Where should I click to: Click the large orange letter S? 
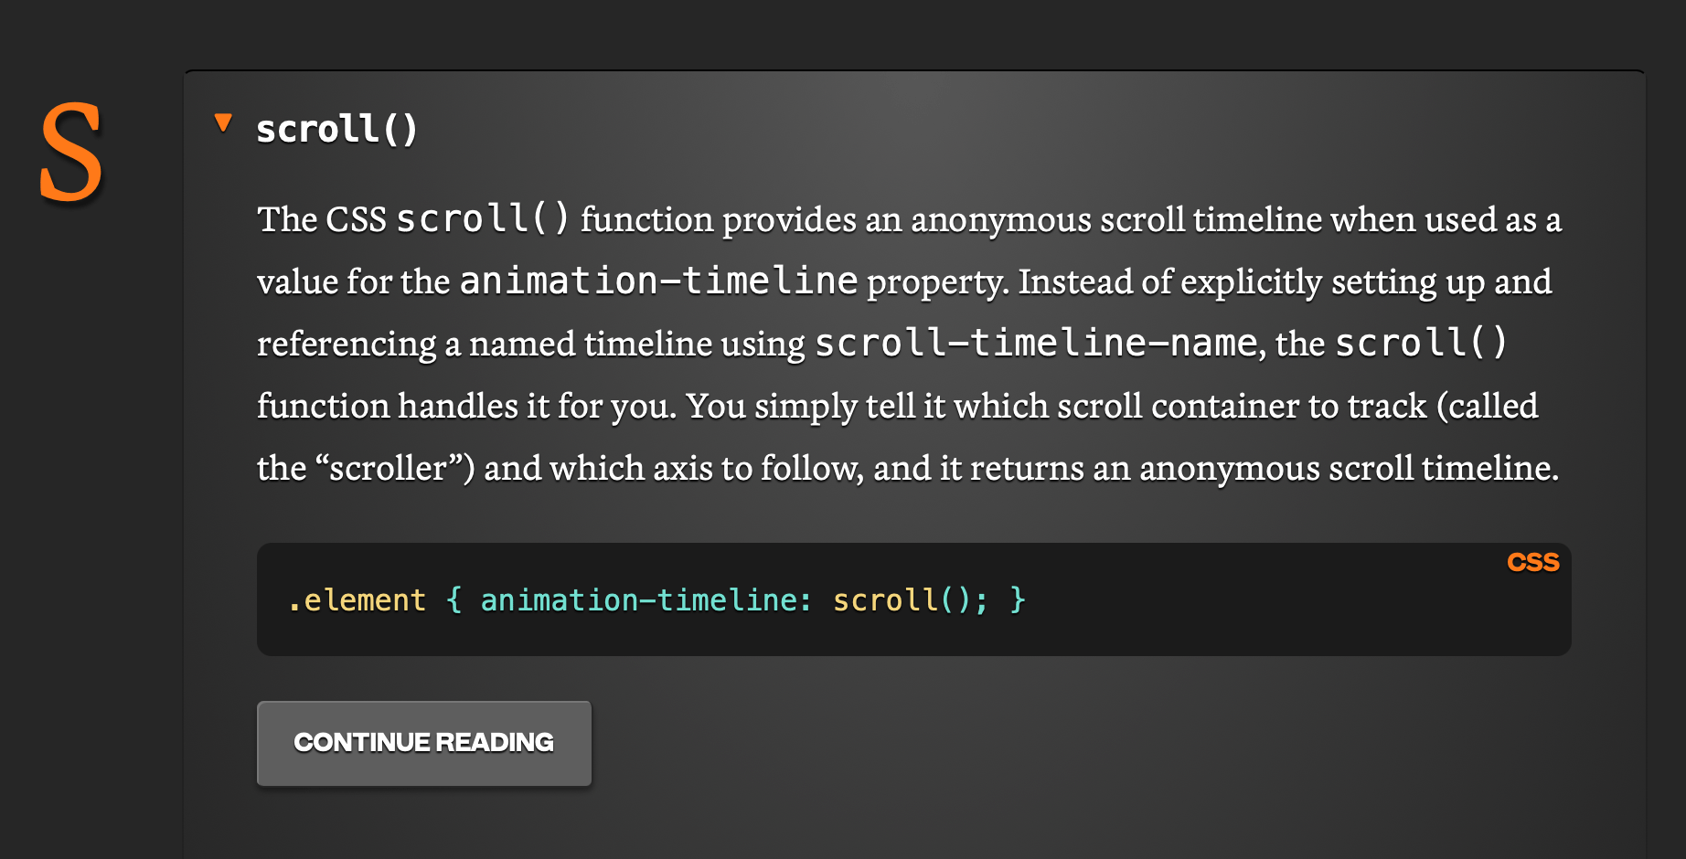[x=70, y=153]
